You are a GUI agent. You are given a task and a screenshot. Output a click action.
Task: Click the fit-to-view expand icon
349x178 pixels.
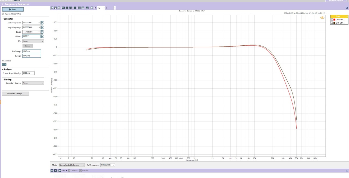[71, 8]
